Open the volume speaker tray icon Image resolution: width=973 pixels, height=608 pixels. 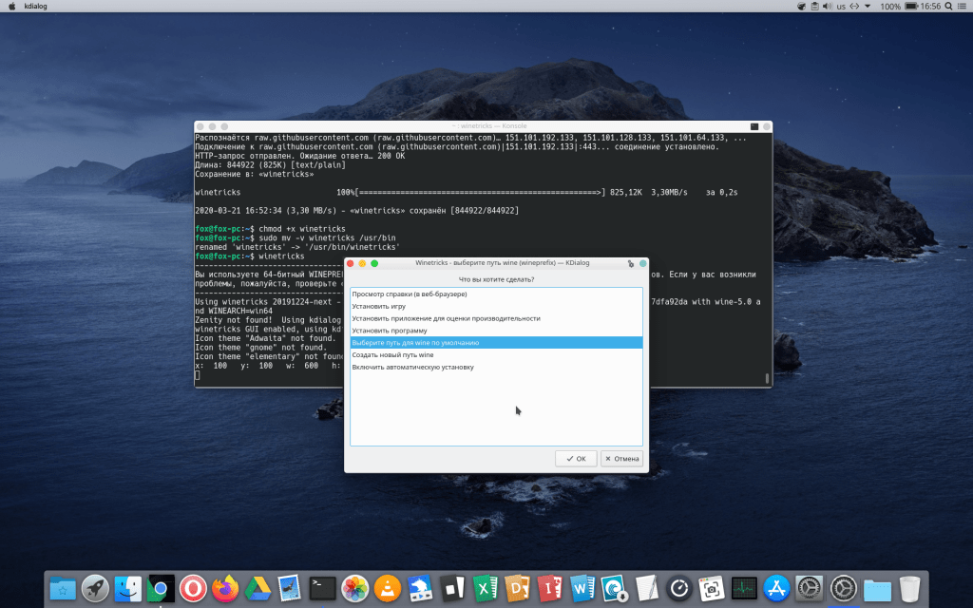tap(828, 7)
